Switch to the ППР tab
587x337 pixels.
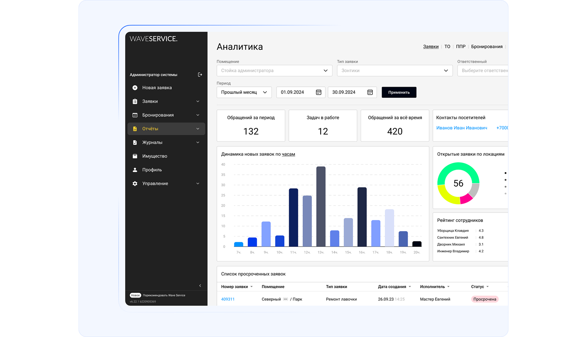point(460,47)
